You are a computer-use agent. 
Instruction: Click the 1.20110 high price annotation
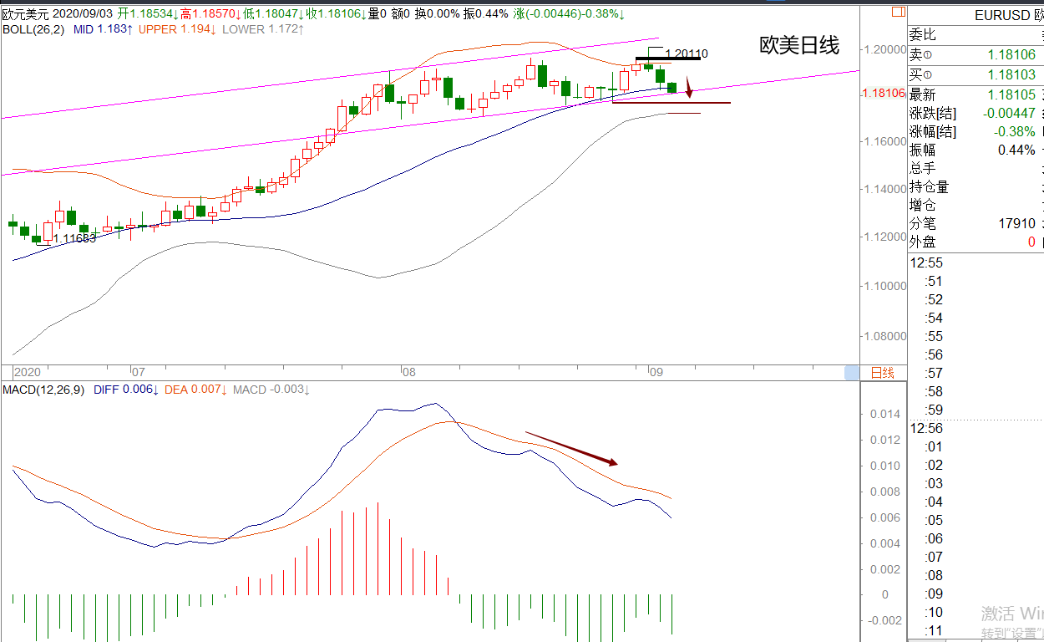[x=687, y=53]
